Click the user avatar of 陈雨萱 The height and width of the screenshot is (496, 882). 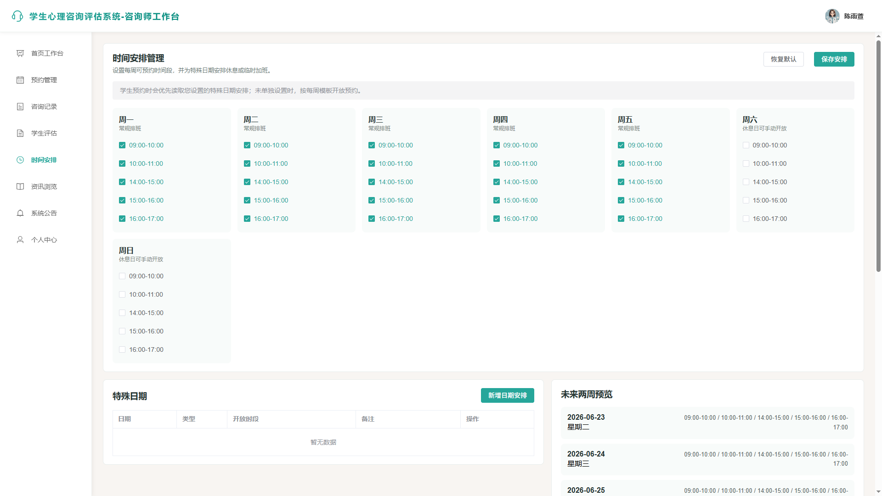pos(832,16)
